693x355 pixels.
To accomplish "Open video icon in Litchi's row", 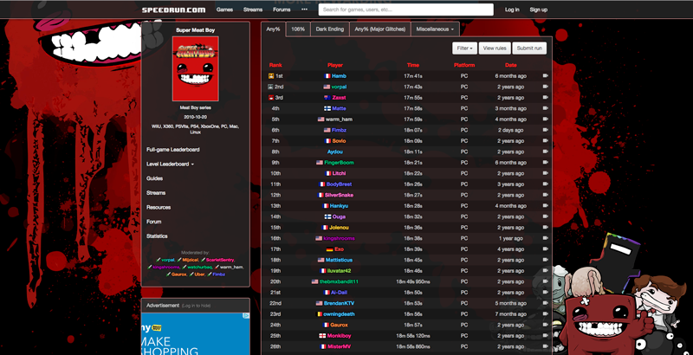I will (545, 173).
